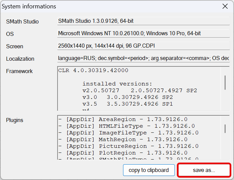The height and width of the screenshot is (180, 234).
Task: Close the System informations dialog
Action: [x=225, y=6]
